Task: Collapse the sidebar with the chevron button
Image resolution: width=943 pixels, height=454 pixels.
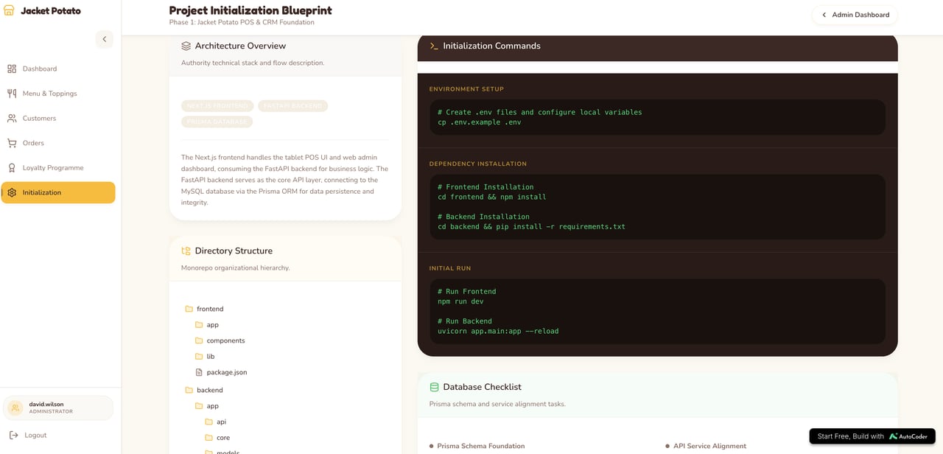Action: click(105, 39)
